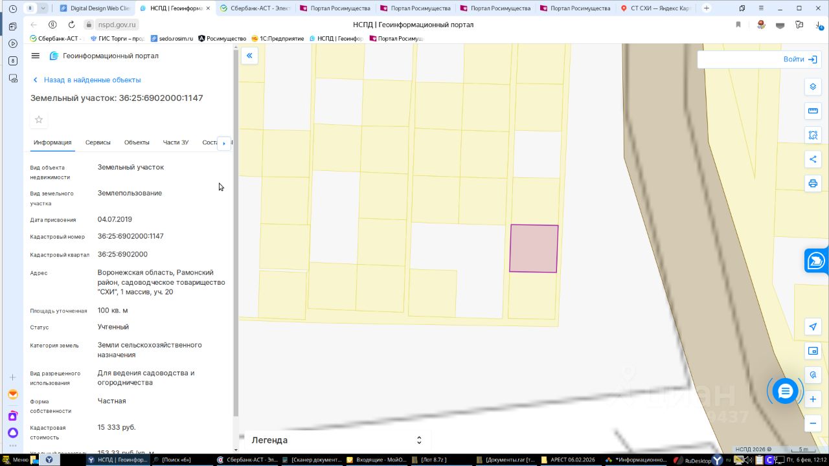
Task: Click ownership form value Частная
Action: click(112, 401)
